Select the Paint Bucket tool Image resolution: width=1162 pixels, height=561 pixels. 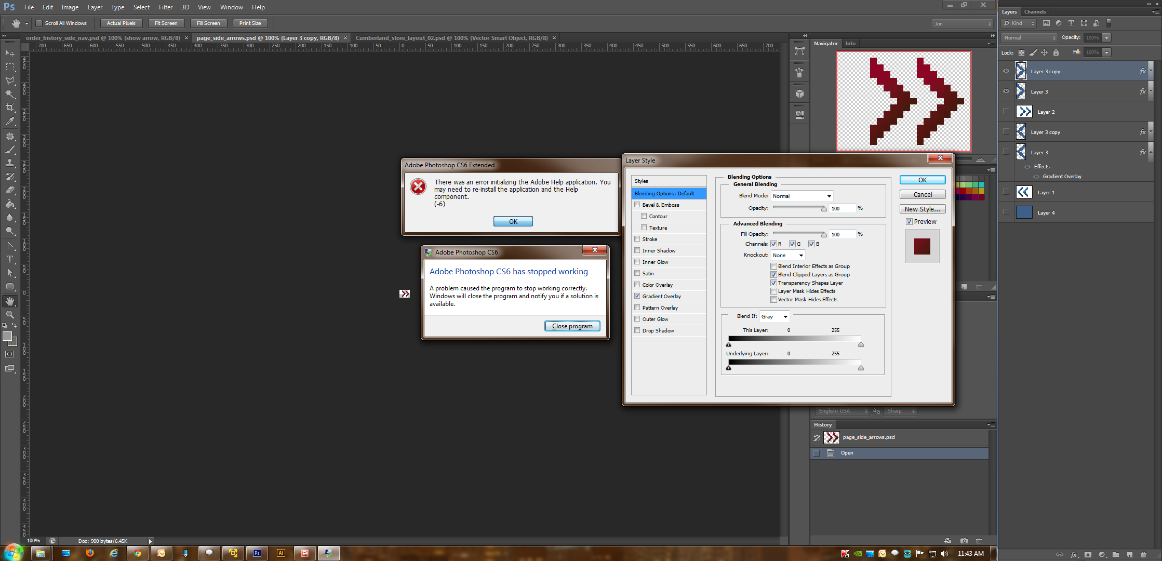[10, 204]
